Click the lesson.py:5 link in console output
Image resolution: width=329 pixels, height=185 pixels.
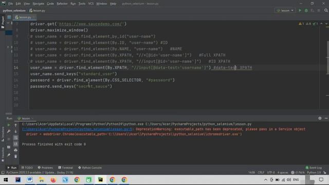pos(77,129)
